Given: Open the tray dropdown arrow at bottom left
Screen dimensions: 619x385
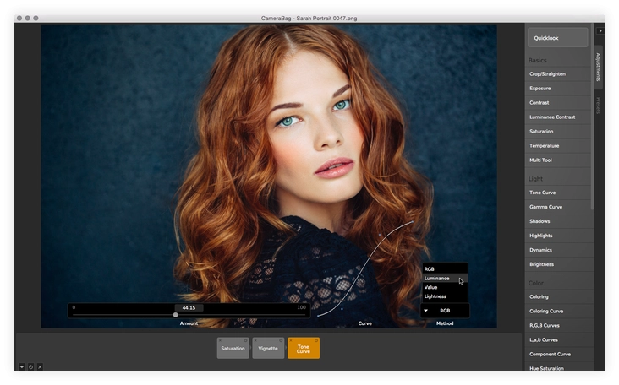Looking at the screenshot, I should (x=22, y=367).
